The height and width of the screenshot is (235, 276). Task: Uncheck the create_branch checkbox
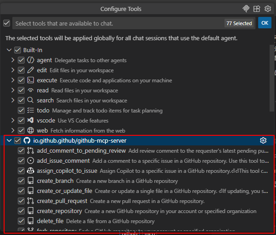click(x=21, y=181)
